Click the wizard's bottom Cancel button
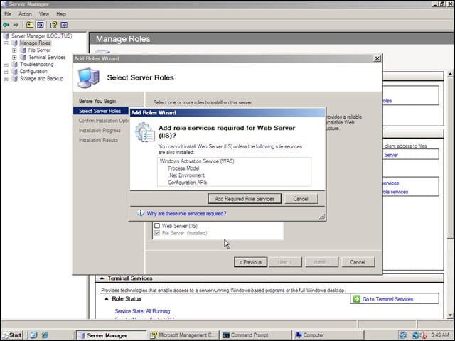 358,262
